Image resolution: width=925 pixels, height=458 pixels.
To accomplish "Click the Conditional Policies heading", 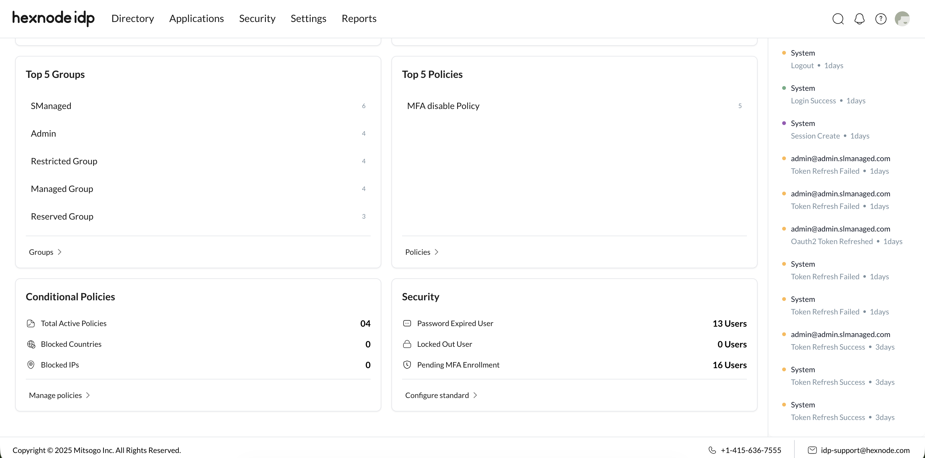I will point(70,297).
